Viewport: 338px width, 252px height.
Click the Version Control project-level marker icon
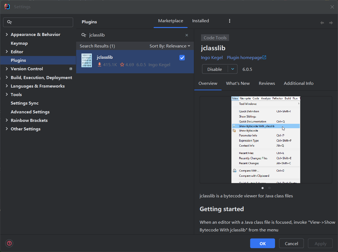pyautogui.click(x=71, y=69)
